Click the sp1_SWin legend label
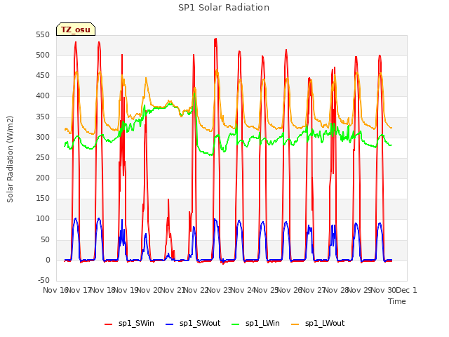449x337 pixels. point(136,323)
